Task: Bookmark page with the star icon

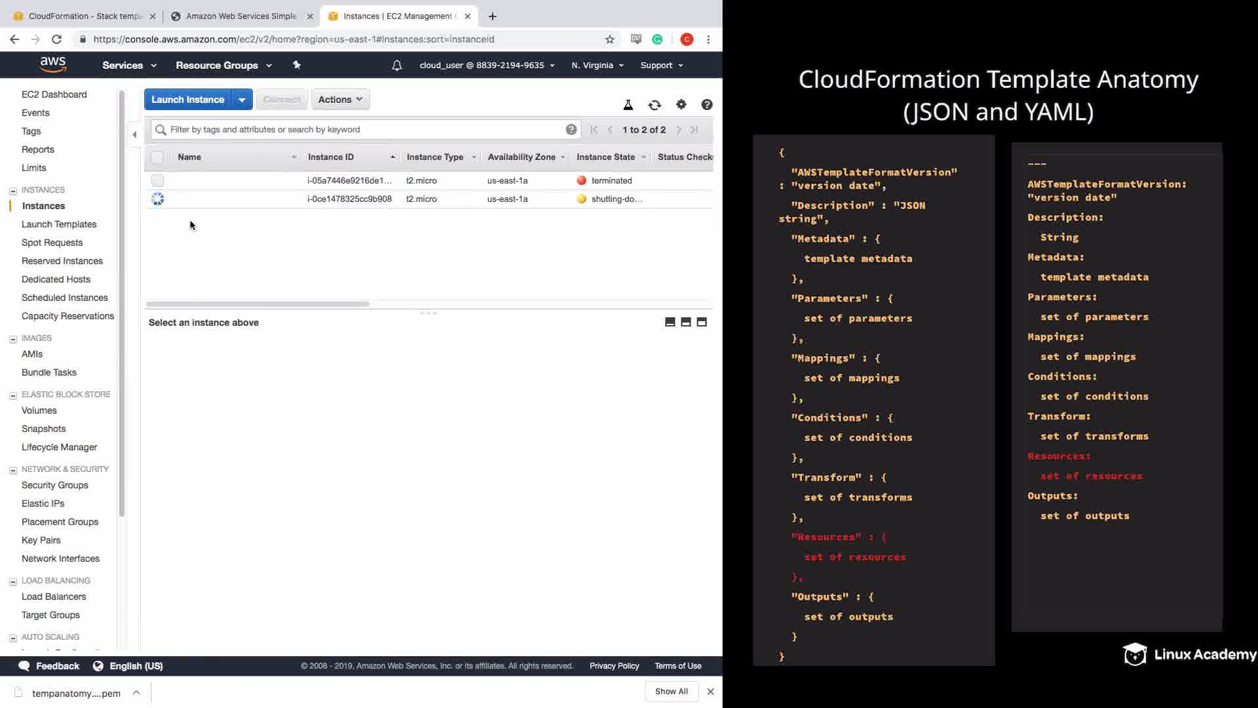Action: tap(609, 39)
